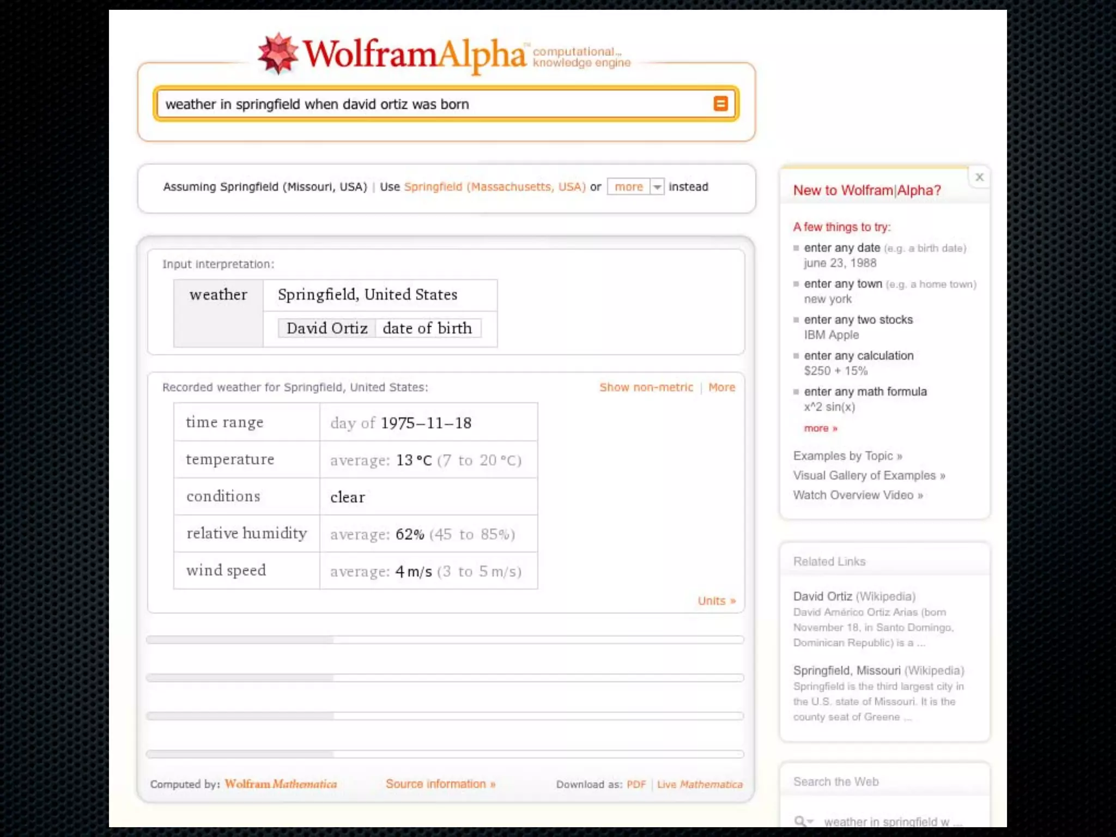Screen dimensions: 1116x837
Task: Click first loading progress bar below results
Action: [445, 640]
